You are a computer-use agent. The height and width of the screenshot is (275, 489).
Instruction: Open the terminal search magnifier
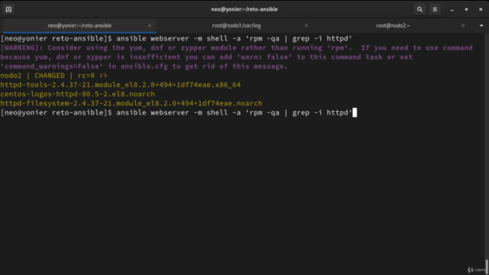(x=419, y=9)
